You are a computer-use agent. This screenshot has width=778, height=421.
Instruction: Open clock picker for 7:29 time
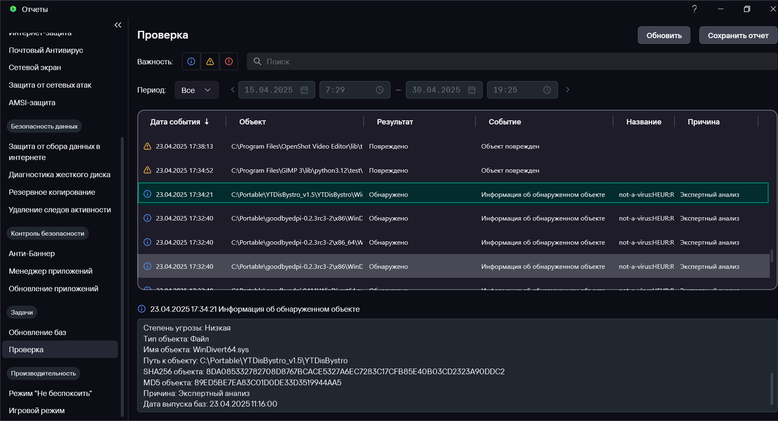tap(380, 90)
